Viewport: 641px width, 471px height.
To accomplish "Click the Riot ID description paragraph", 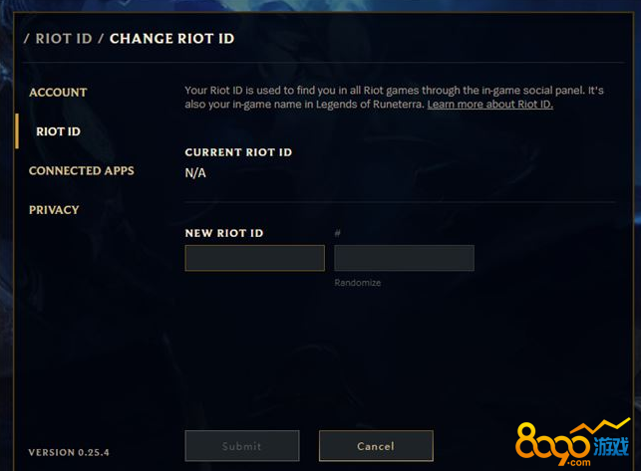I will (x=394, y=98).
